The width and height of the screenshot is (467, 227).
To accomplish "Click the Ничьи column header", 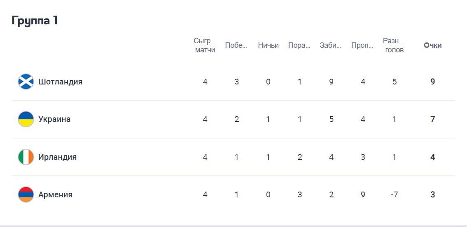I will [268, 45].
